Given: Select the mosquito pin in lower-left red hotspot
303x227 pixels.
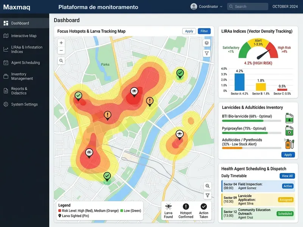Looking at the screenshot, I should click(x=89, y=153).
